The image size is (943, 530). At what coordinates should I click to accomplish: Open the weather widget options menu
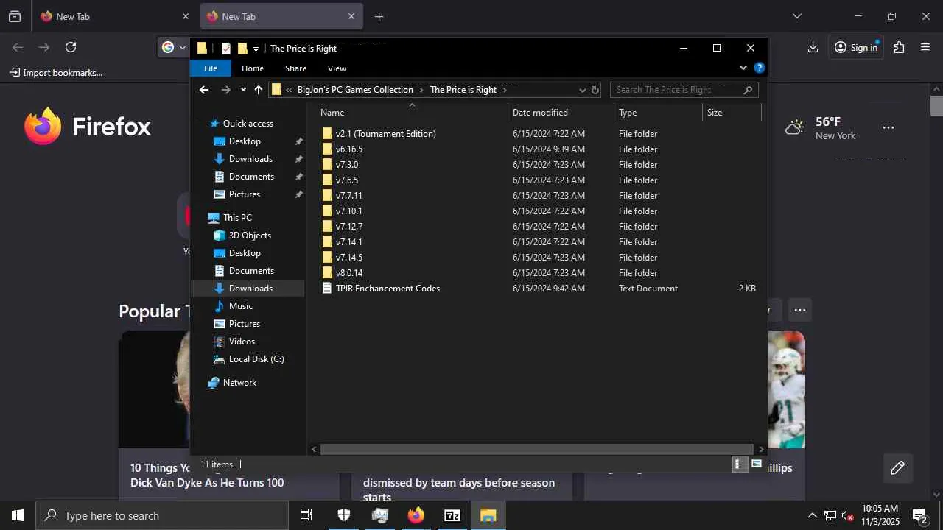pos(888,128)
